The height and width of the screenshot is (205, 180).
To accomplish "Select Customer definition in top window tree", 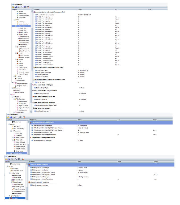I will tap(24, 16).
